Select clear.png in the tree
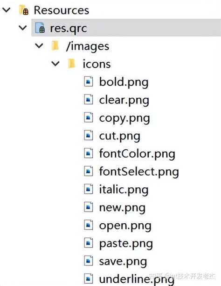The height and width of the screenshot is (286, 221). pyautogui.click(x=124, y=100)
